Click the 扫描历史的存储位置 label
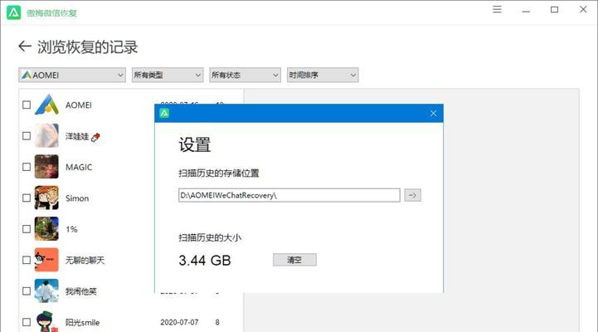 tap(219, 173)
